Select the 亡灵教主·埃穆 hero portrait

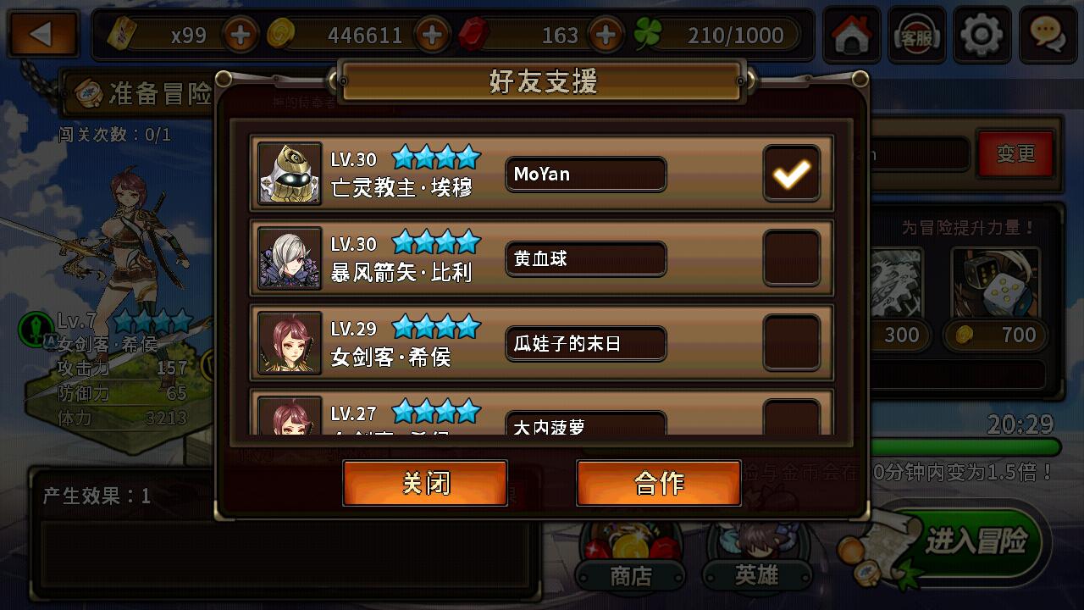point(290,174)
